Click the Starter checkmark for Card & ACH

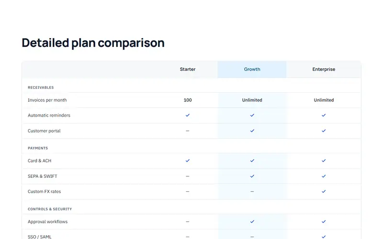(x=187, y=161)
